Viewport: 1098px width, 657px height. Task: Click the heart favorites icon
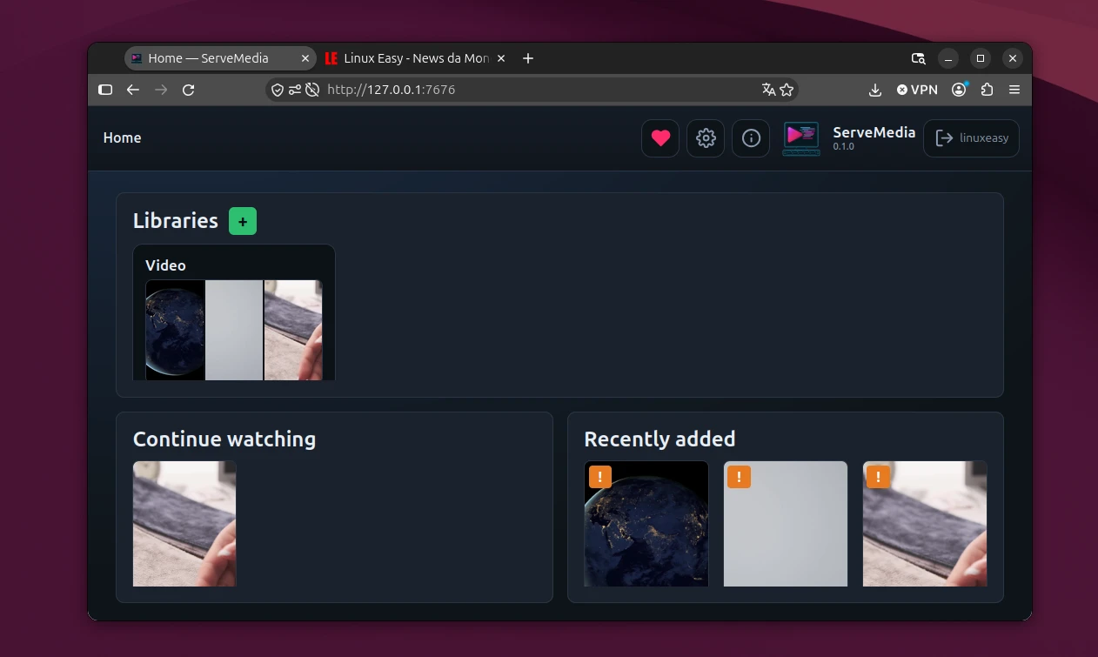point(660,138)
